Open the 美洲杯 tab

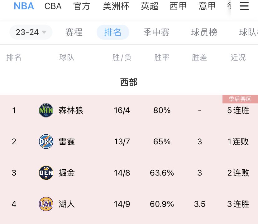116,6
